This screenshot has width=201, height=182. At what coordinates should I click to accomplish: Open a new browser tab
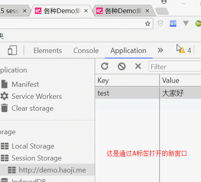[162, 11]
